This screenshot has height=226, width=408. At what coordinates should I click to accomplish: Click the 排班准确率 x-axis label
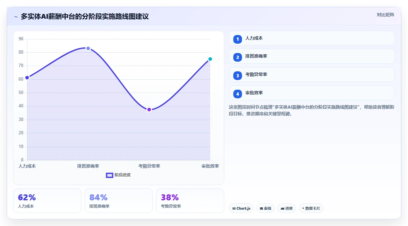88,166
